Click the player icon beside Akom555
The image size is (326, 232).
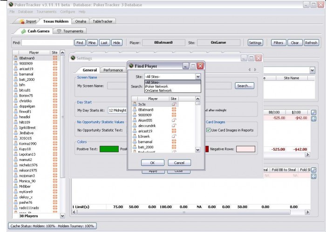(135, 120)
